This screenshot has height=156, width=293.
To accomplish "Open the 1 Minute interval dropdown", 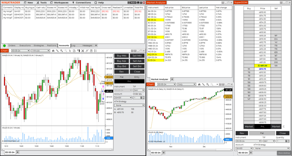I will click(41, 51).
